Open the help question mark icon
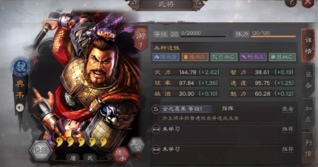Screen dimensions: 318x167 click(x=291, y=2)
